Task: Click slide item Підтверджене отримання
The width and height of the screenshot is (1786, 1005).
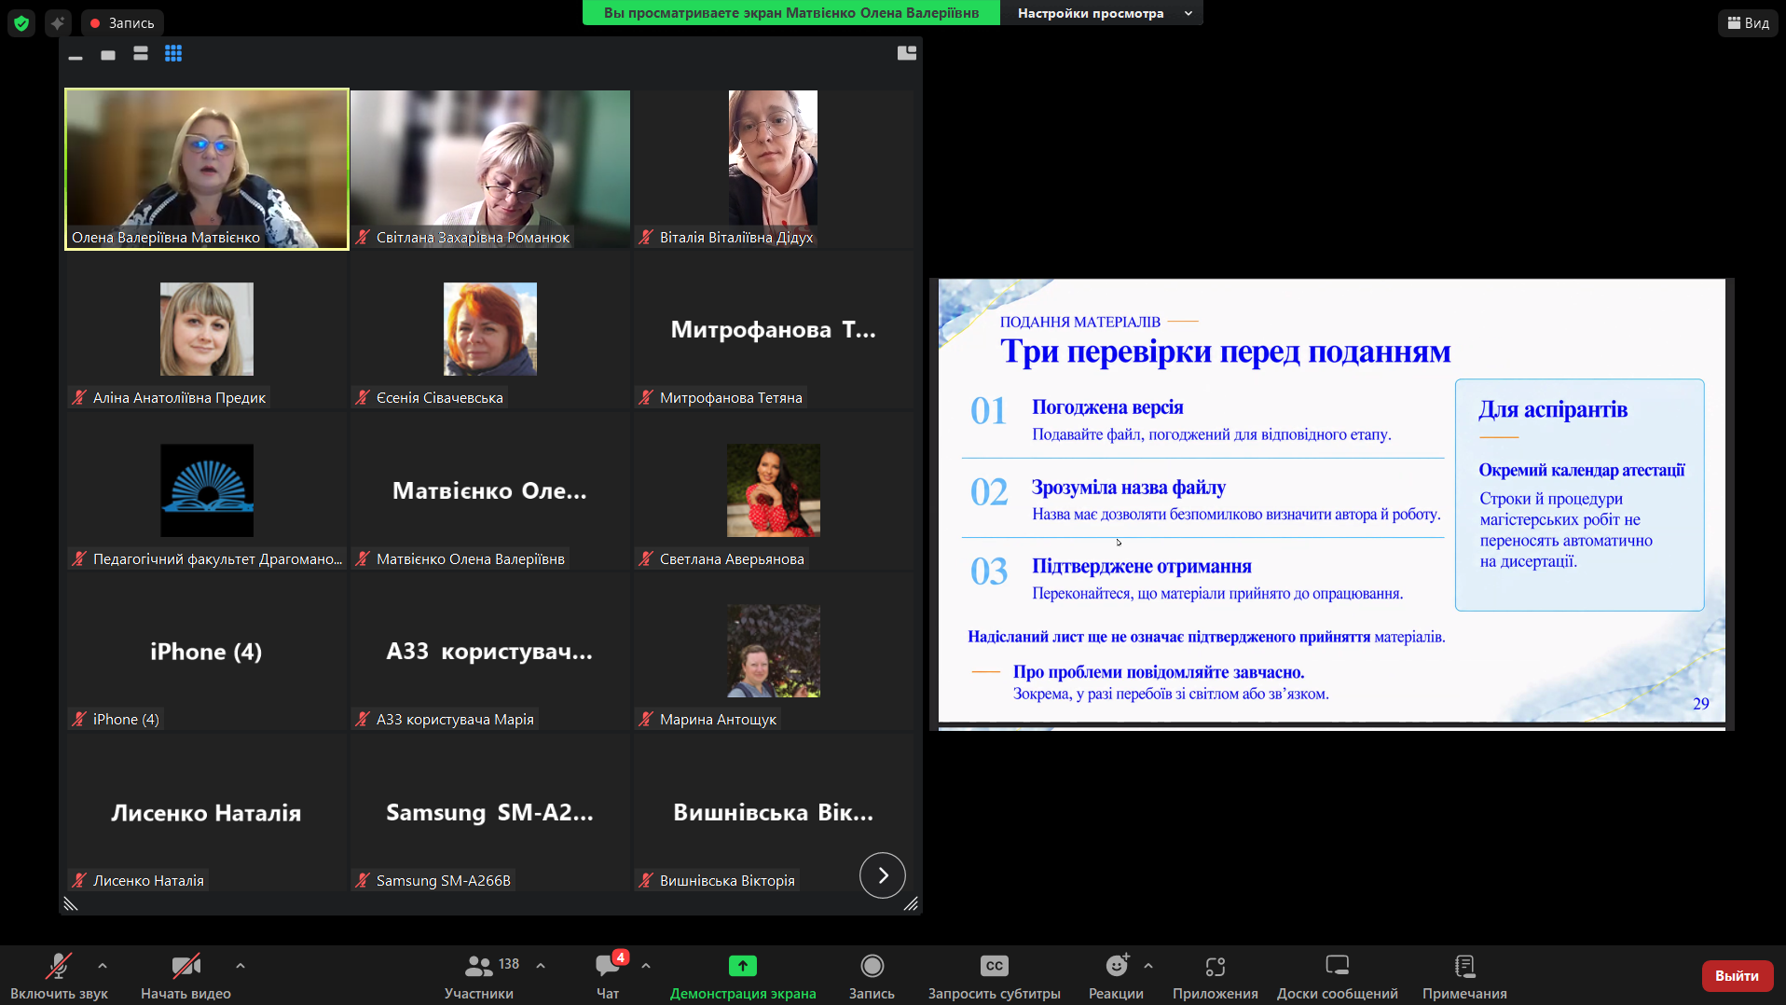Action: point(1141,567)
